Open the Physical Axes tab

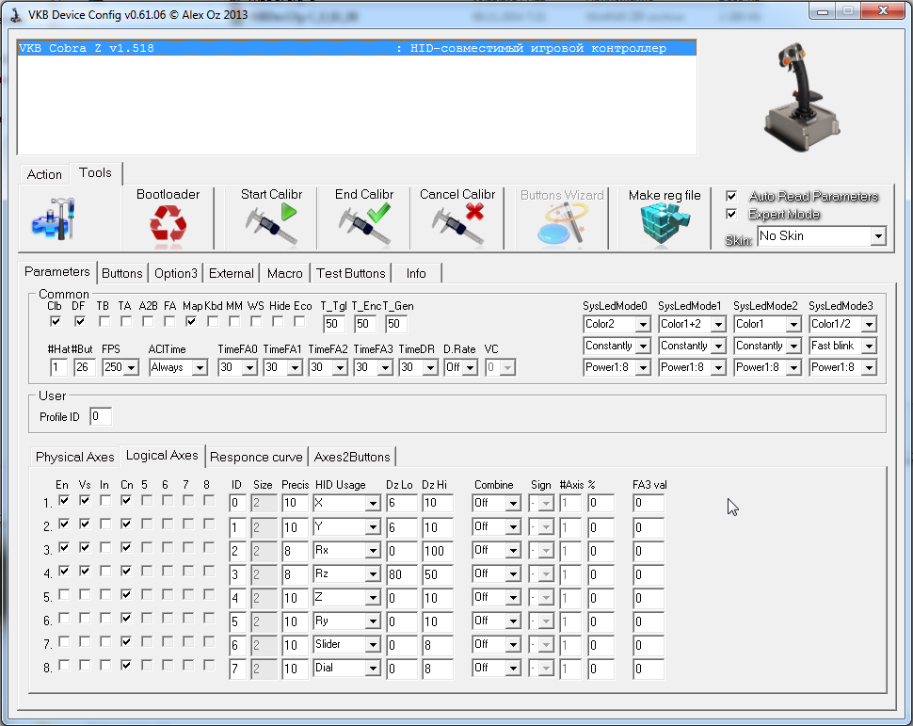pyautogui.click(x=74, y=457)
